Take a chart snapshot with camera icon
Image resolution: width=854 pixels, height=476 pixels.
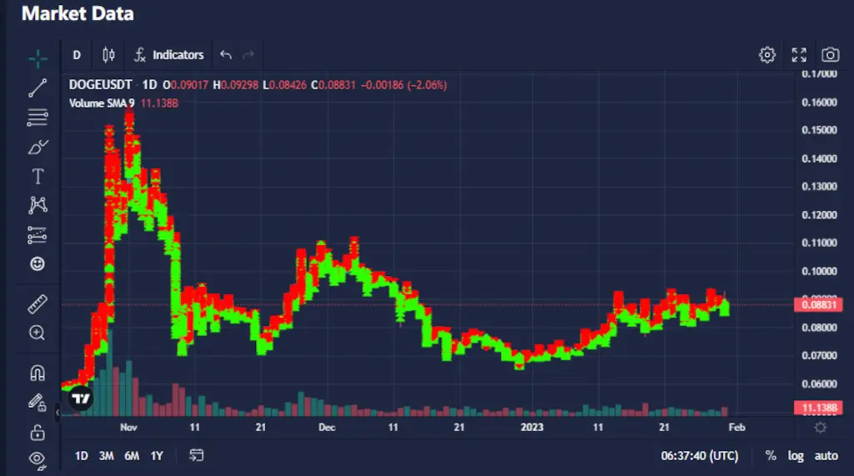(x=830, y=55)
